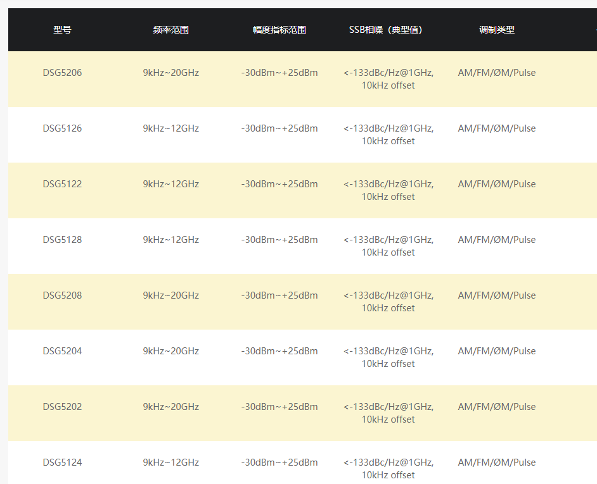Viewport: 597px width, 484px height.
Task: Click AM/FM/ØM/Pulse in the DSG5202 row
Action: 496,407
